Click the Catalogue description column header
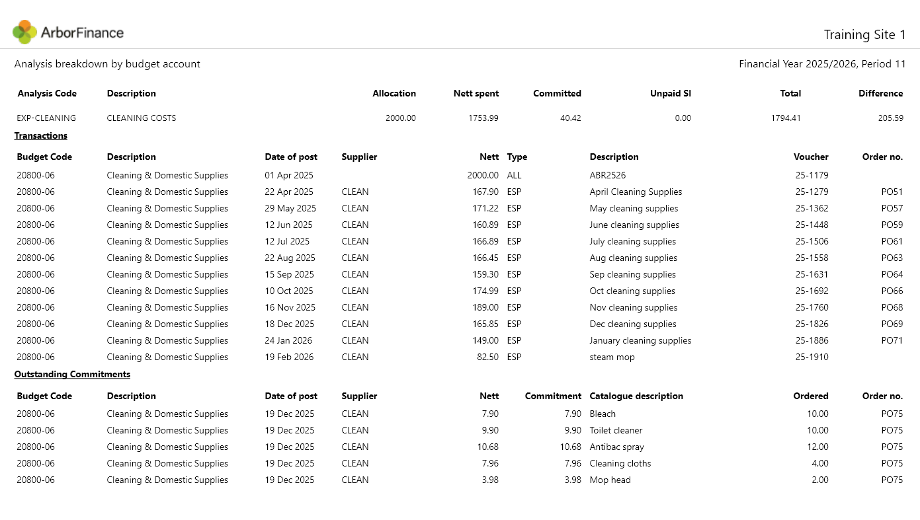Viewport: 920px width, 520px height. click(x=636, y=396)
